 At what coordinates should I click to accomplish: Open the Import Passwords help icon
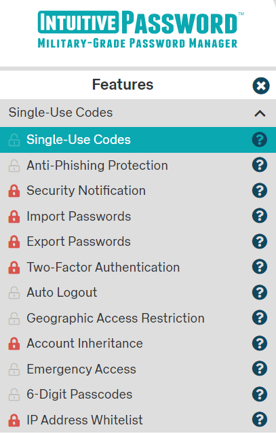pos(260,216)
